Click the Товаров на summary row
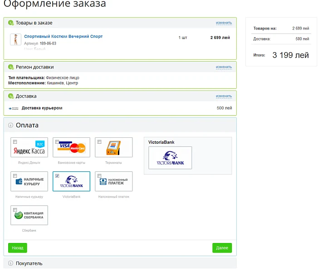The width and height of the screenshot is (328, 272). tap(281, 29)
